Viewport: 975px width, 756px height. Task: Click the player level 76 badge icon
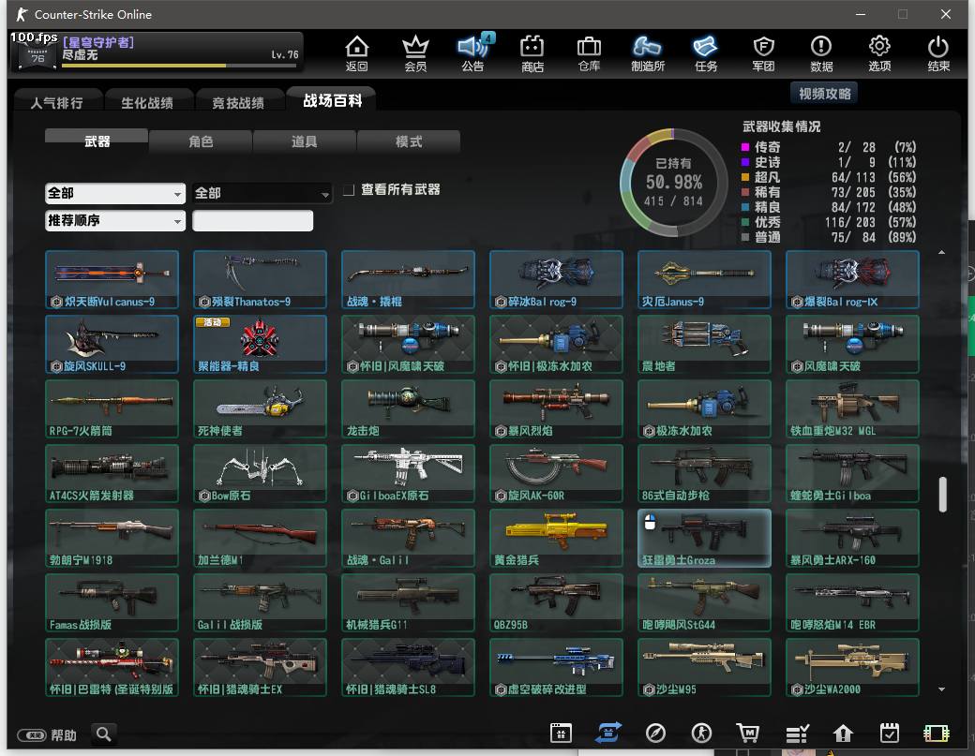[x=37, y=57]
